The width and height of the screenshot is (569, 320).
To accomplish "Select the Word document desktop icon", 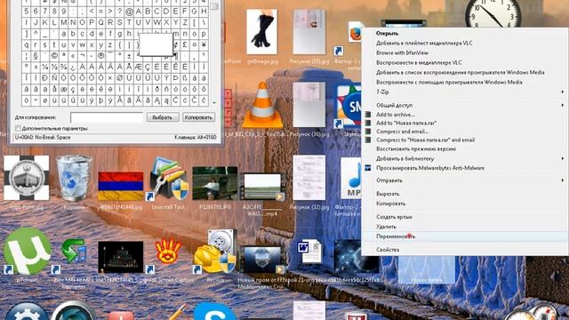I will pyautogui.click(x=309, y=251).
